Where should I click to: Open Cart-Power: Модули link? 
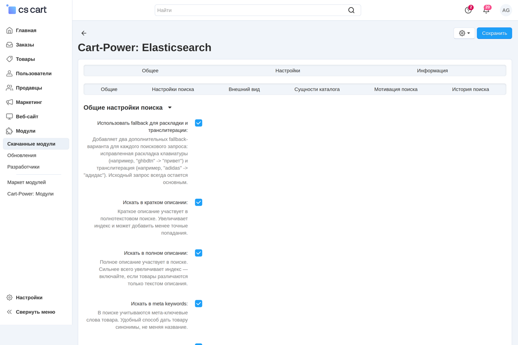(x=30, y=194)
